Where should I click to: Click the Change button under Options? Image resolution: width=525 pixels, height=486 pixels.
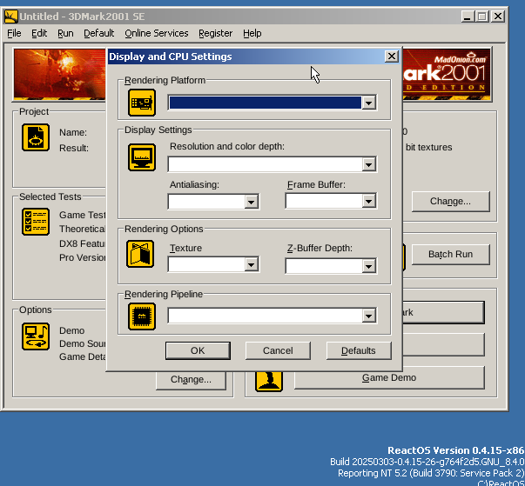tap(191, 380)
